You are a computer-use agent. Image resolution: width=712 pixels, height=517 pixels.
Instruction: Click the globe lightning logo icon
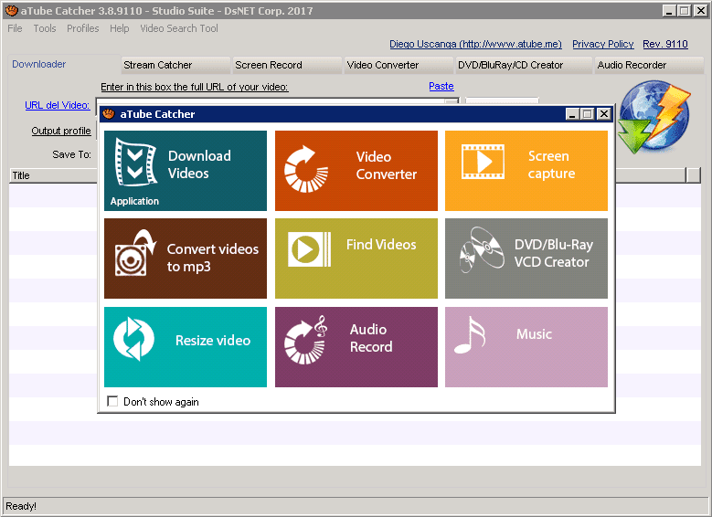click(654, 117)
